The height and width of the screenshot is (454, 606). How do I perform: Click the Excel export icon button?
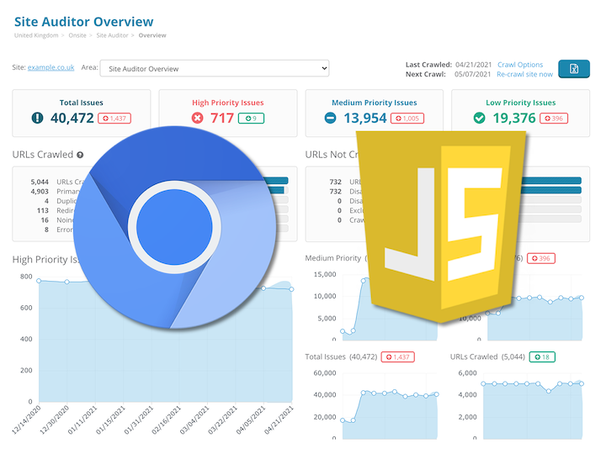pos(574,69)
